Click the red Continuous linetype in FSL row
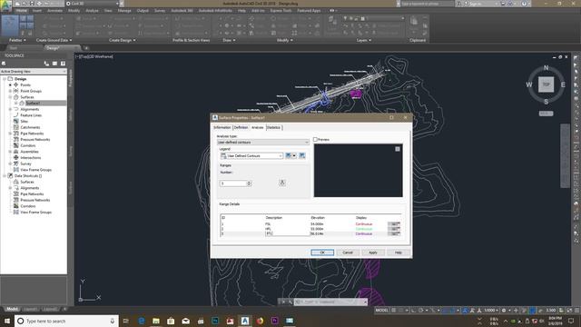Screen dimensions: 581x327 tap(363, 224)
